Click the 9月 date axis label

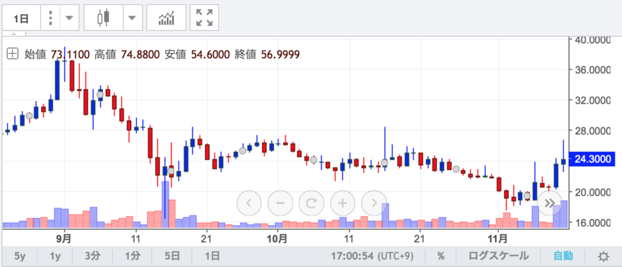pos(64,238)
